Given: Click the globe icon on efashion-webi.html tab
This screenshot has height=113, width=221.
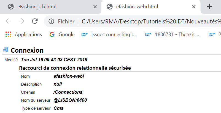Looking at the screenshot, I should point(110,7).
